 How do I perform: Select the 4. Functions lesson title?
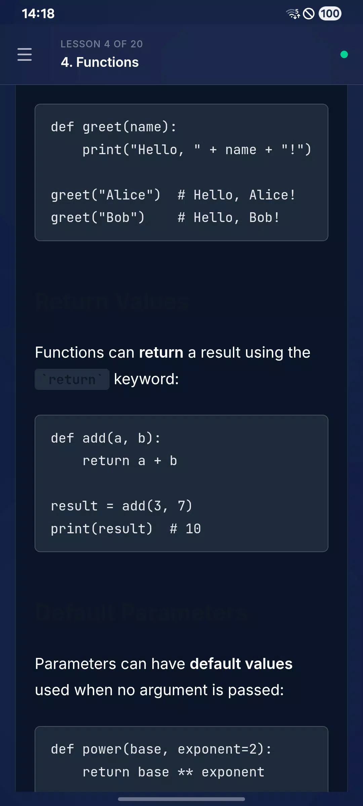99,62
